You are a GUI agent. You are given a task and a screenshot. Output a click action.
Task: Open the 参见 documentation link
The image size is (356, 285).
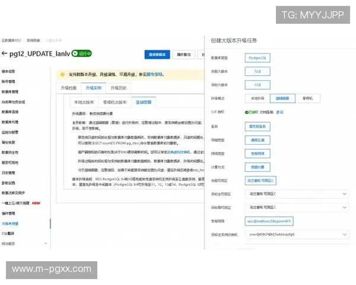280,112
